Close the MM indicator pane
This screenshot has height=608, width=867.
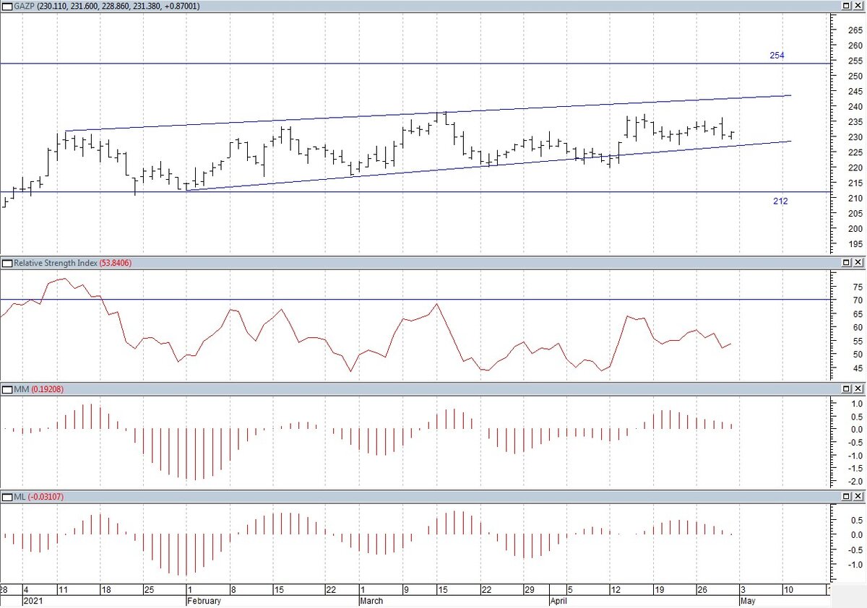(858, 389)
